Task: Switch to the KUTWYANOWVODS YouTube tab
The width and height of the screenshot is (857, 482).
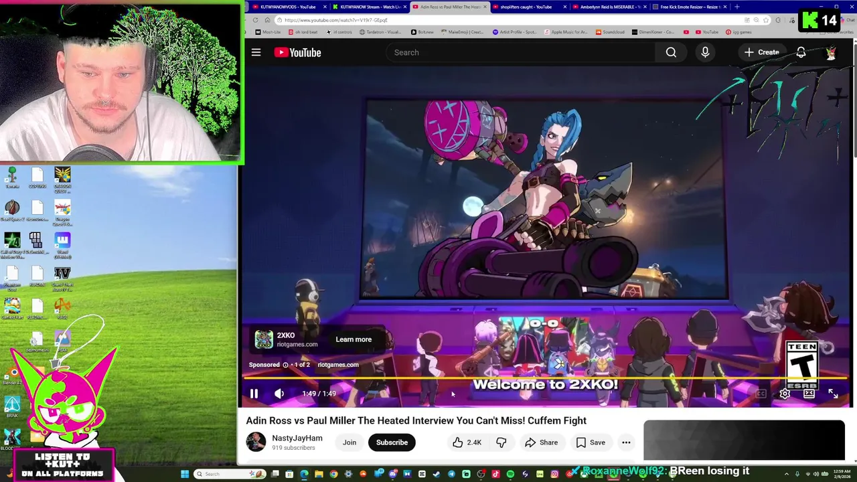Action: tap(287, 7)
